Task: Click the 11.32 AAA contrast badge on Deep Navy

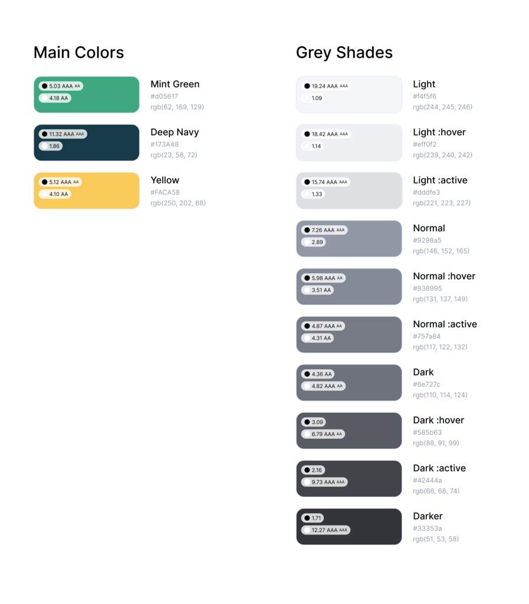Action: 63,134
